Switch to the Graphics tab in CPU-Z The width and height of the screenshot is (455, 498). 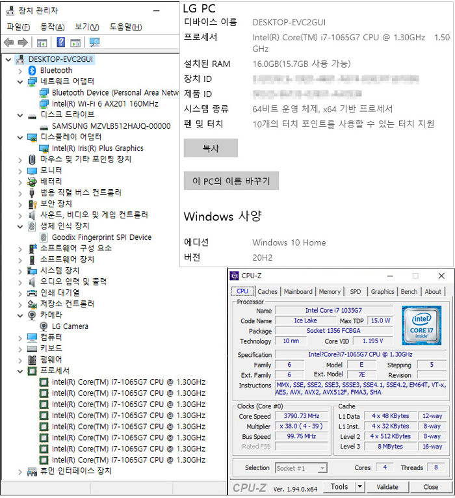[382, 292]
